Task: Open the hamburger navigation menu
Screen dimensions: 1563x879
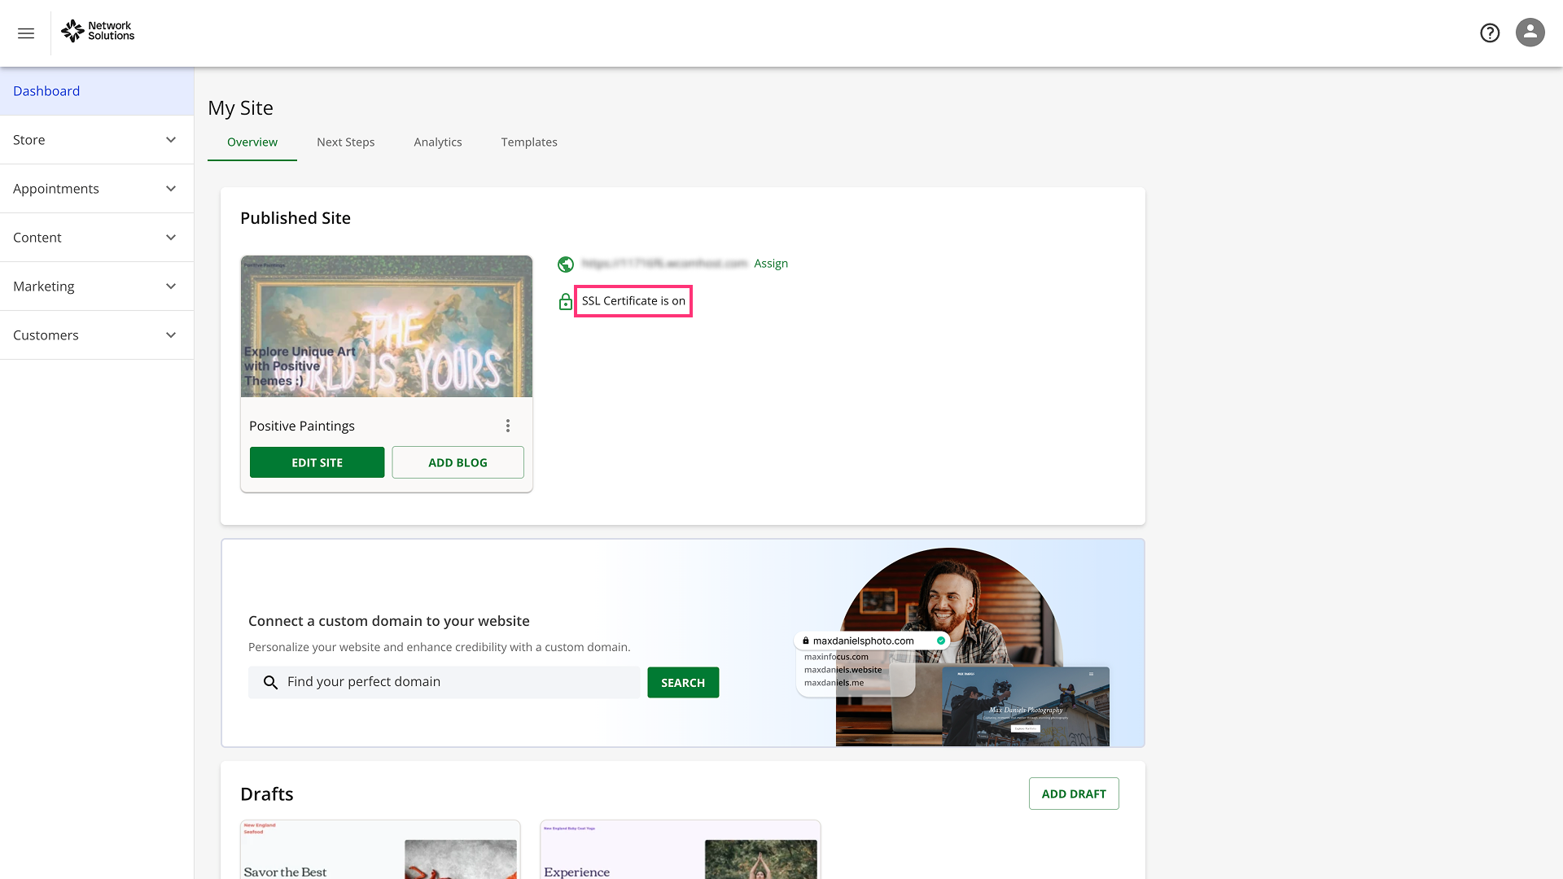Action: tap(26, 33)
